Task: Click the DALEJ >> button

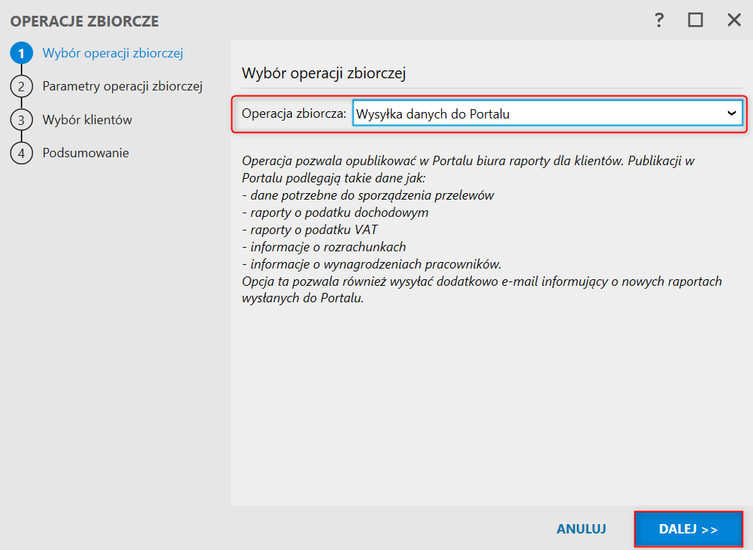Action: coord(688,529)
